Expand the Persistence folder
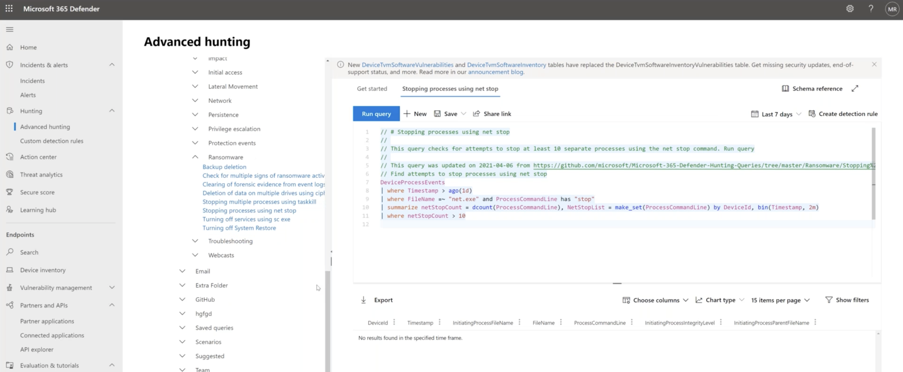The height and width of the screenshot is (372, 903). point(195,114)
